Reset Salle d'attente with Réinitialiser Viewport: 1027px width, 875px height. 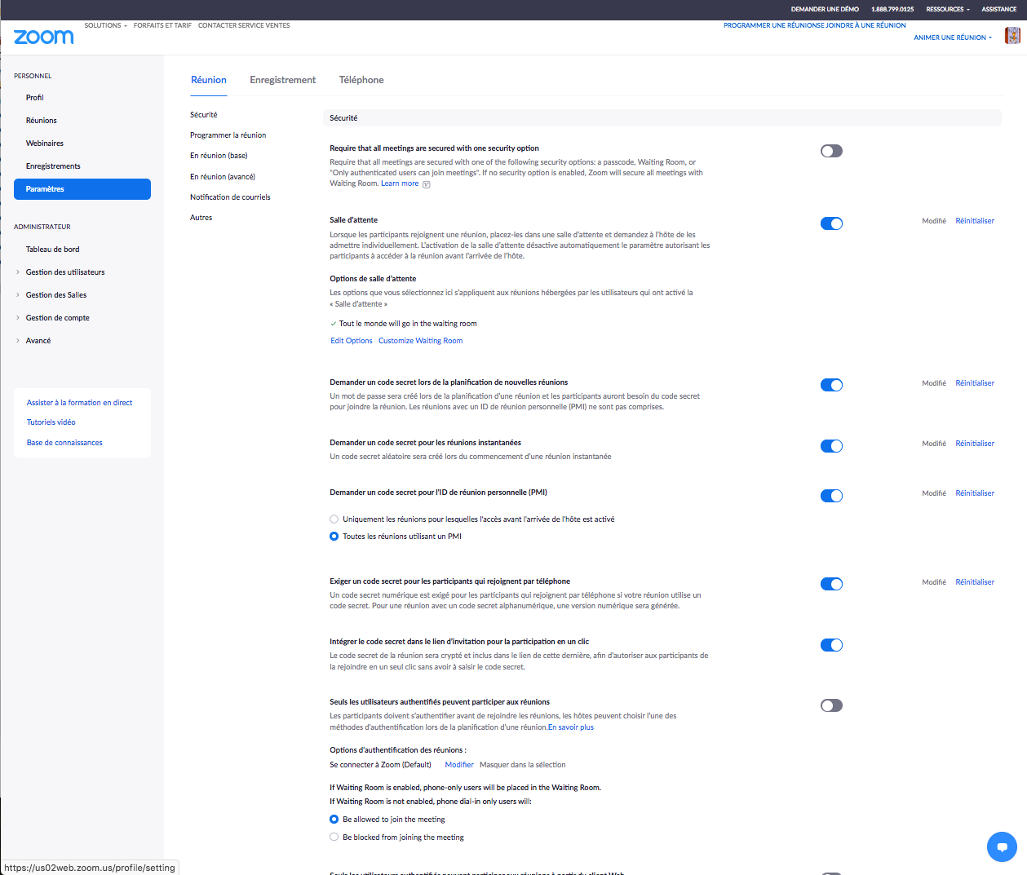pyautogui.click(x=974, y=221)
